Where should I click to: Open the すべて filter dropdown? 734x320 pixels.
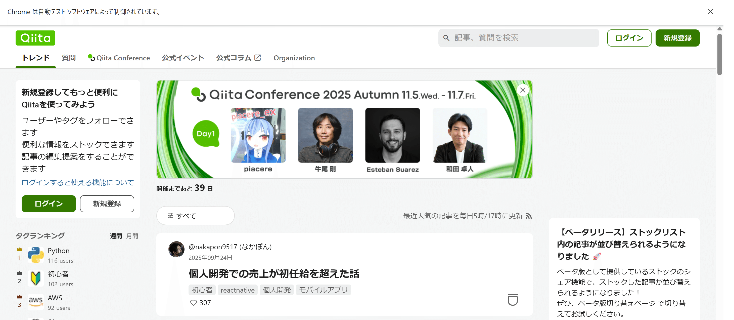coord(195,216)
